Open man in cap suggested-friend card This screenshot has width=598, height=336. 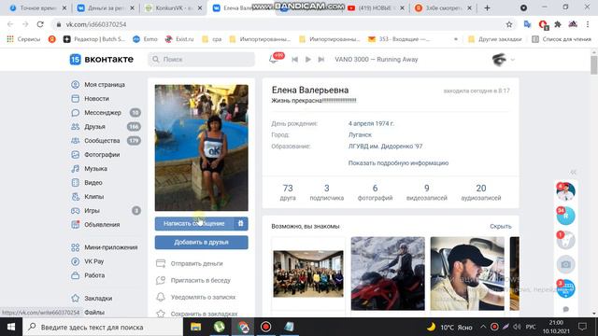pyautogui.click(x=467, y=273)
